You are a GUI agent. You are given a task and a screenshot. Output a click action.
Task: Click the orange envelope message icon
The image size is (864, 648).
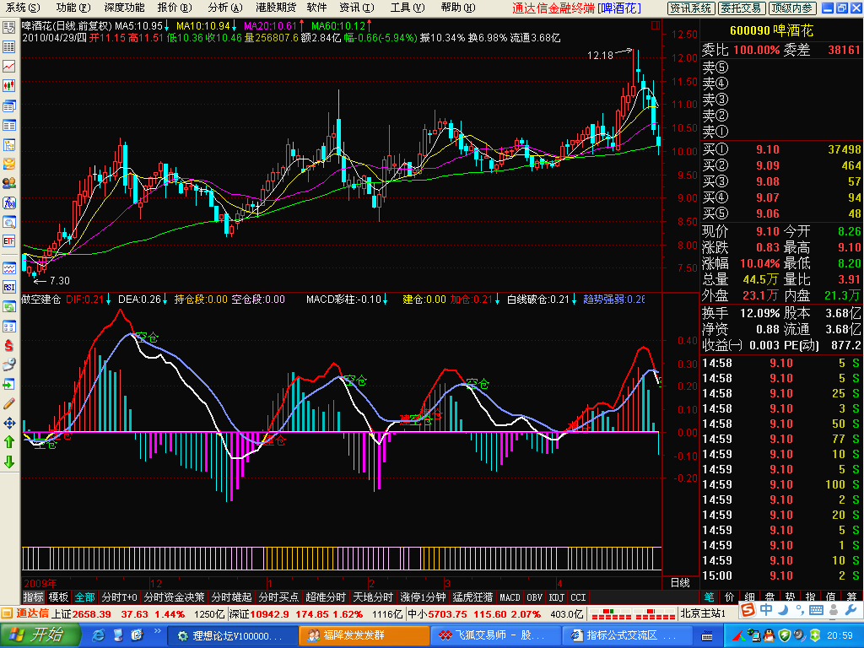pyautogui.click(x=8, y=164)
